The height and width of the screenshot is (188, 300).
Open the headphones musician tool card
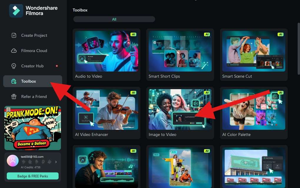point(107,167)
